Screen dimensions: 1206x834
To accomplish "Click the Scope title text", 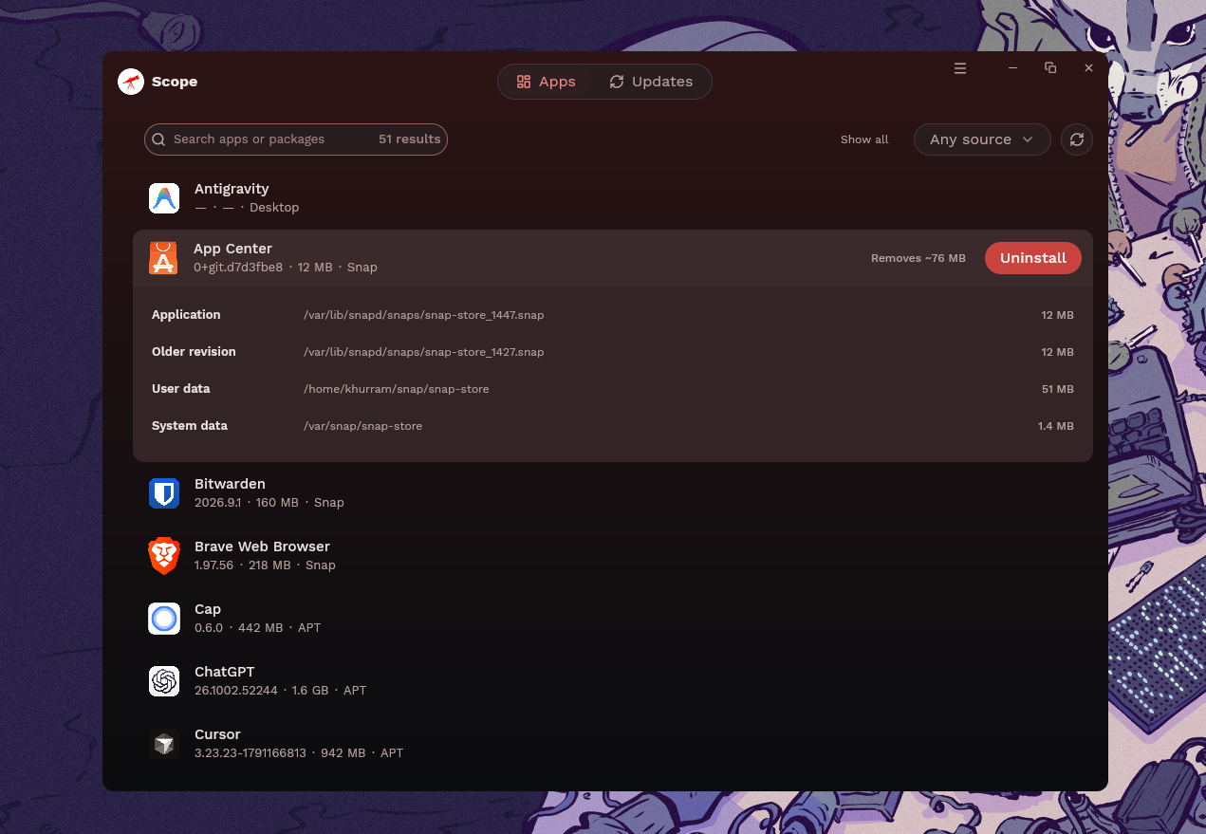I will point(175,82).
